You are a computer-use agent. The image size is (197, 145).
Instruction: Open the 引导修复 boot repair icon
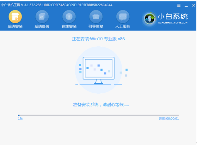tap(96, 16)
